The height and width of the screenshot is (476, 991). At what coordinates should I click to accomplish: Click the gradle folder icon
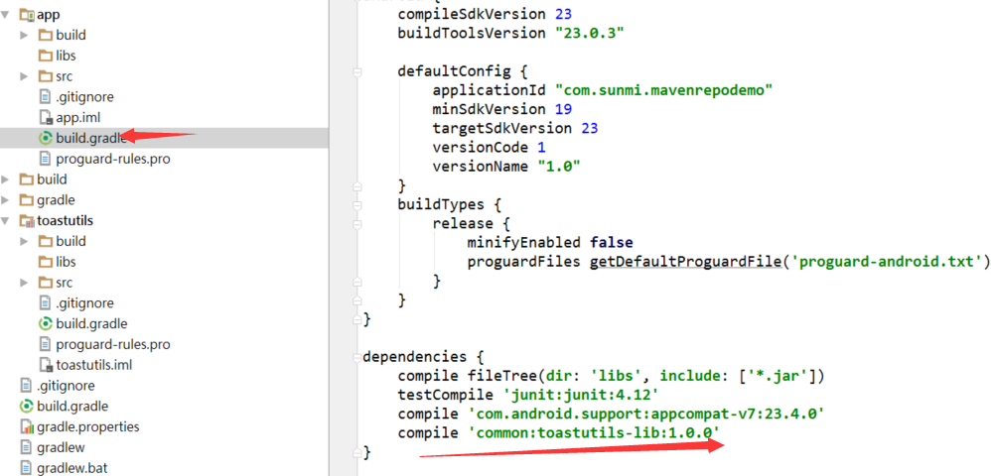27,200
